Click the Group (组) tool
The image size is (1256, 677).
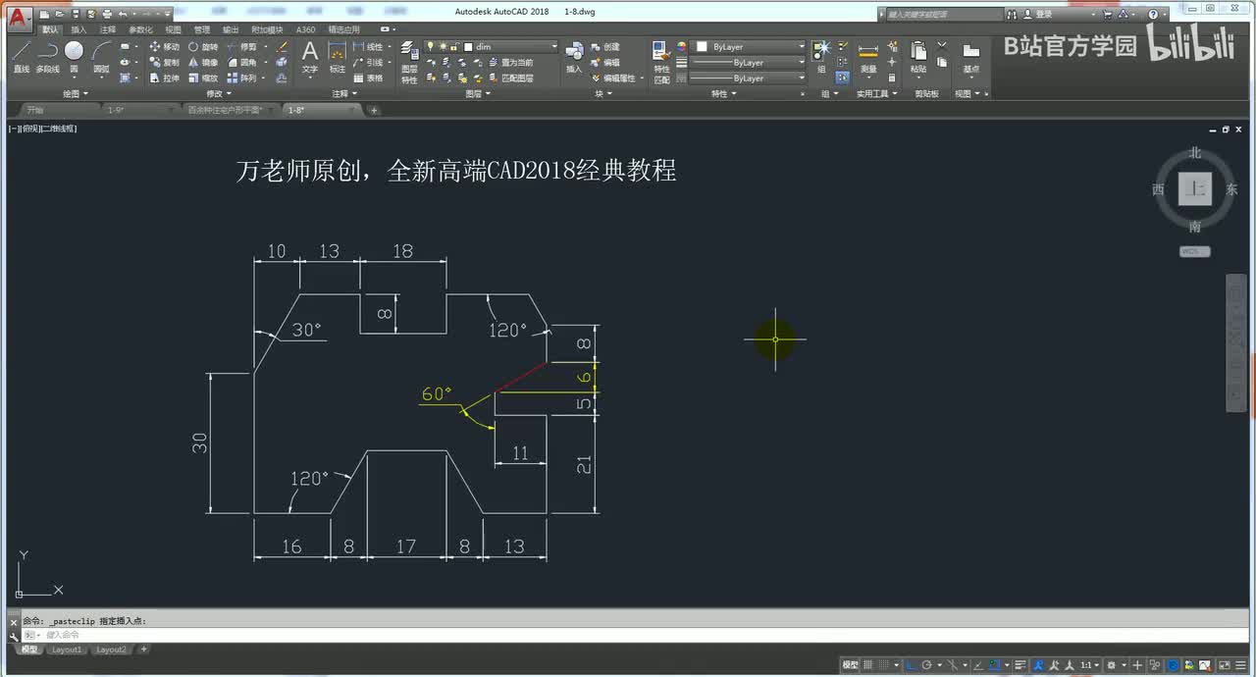click(821, 57)
